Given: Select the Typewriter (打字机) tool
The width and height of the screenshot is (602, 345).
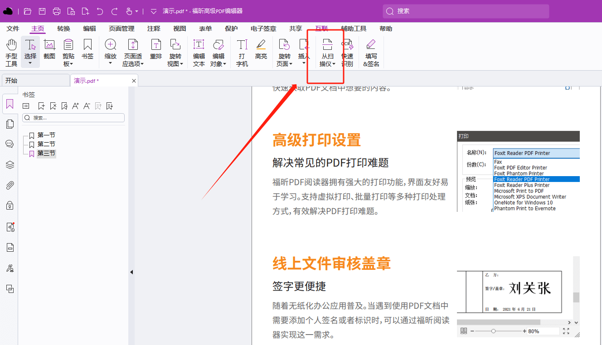Looking at the screenshot, I should tap(242, 52).
